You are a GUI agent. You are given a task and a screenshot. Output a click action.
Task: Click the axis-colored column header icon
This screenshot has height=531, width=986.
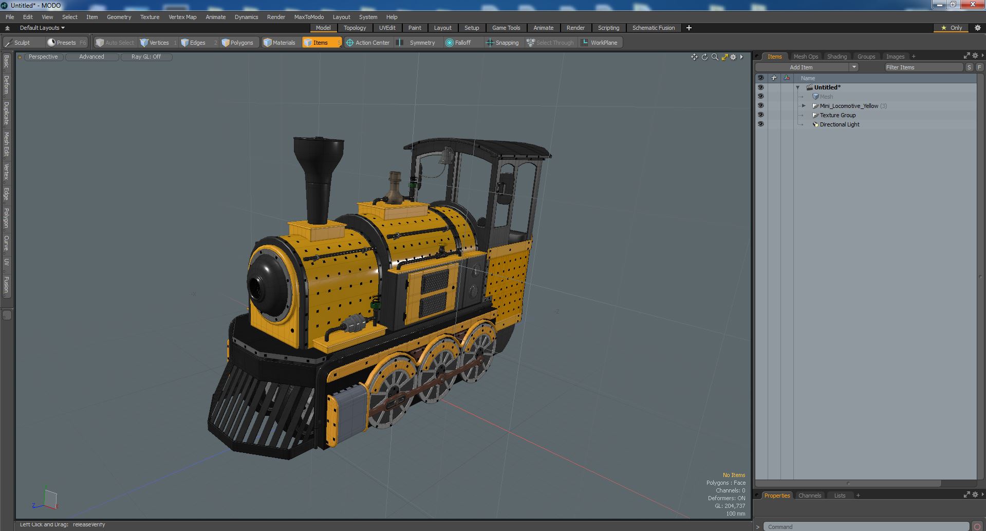787,78
